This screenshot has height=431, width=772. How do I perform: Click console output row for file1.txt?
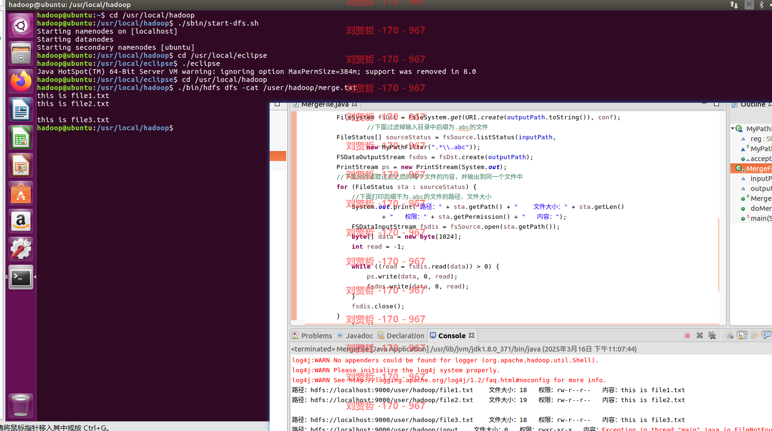tap(489, 390)
